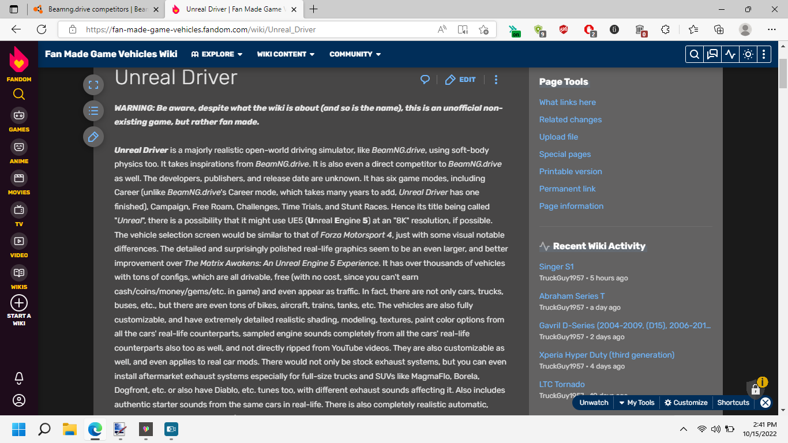Screen dimensions: 788x443
Task: Open the notifications bell icon
Action: click(19, 378)
